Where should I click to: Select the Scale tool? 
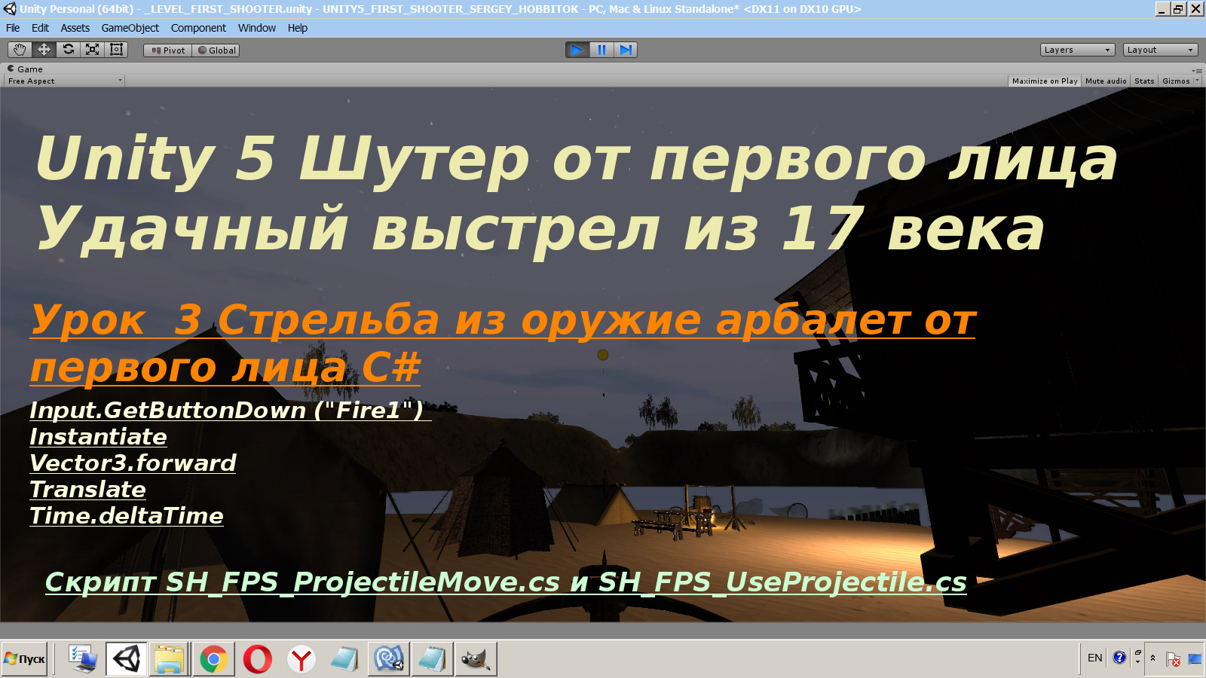point(92,49)
